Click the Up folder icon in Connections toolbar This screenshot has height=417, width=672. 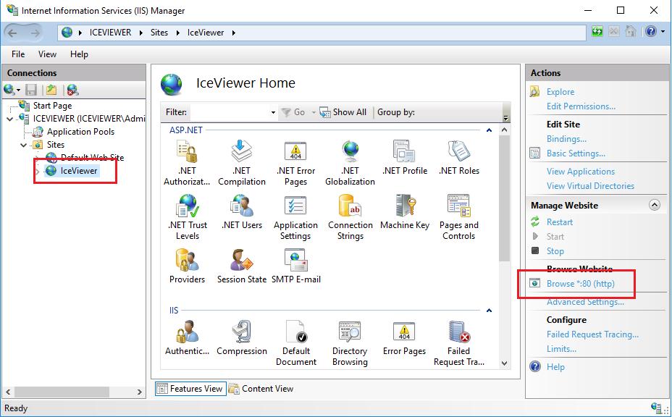point(51,90)
